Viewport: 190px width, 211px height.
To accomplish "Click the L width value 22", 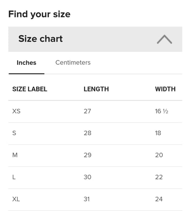I will coord(159,177).
